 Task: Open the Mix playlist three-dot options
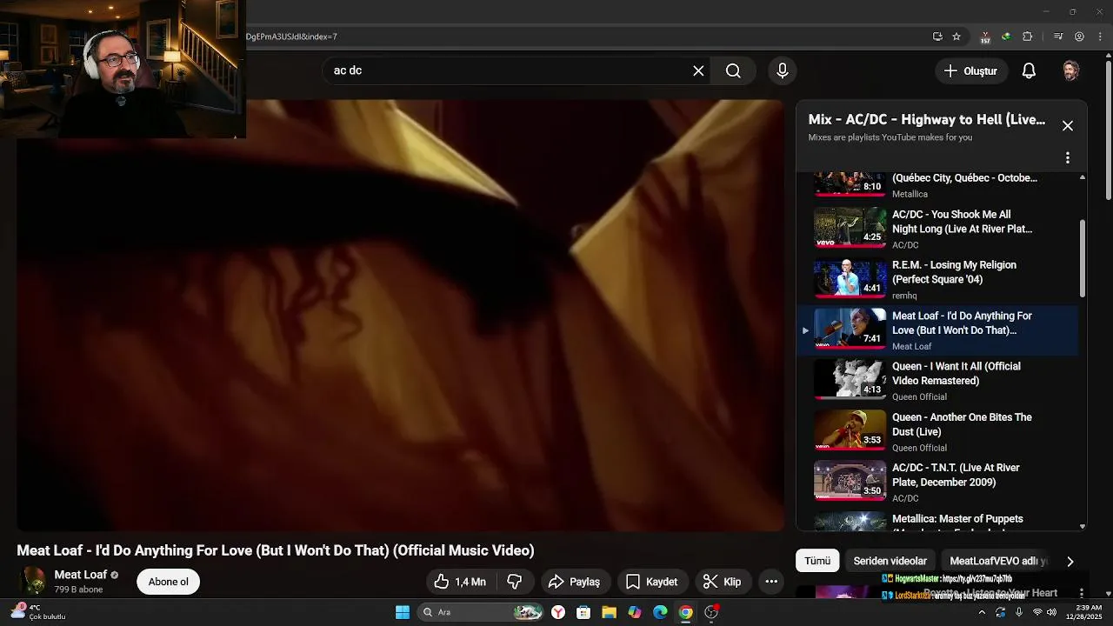1068,158
